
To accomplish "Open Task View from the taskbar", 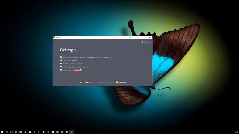I will [x=11, y=132].
